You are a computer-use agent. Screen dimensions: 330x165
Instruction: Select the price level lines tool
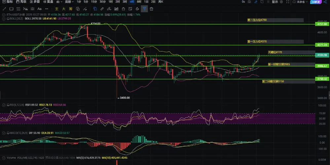pyautogui.click(x=32, y=9)
